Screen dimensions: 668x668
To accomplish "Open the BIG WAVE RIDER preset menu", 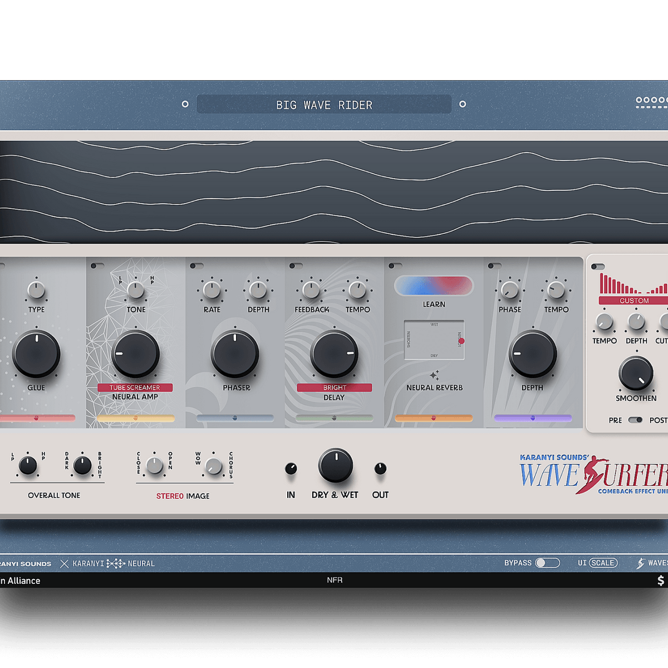I will [324, 105].
